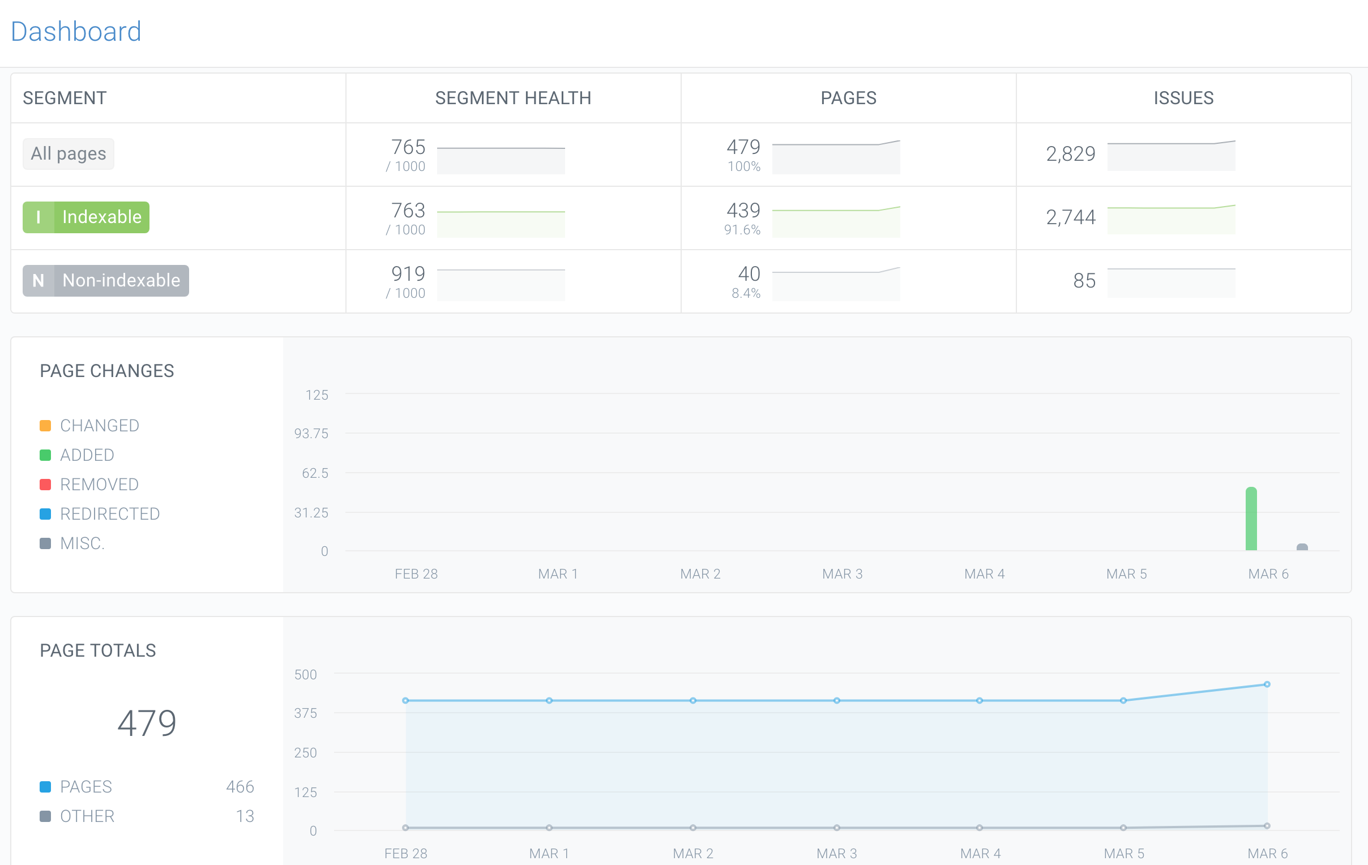This screenshot has height=865, width=1368.
Task: Click the PAGE CHANGES panel title
Action: tap(107, 371)
